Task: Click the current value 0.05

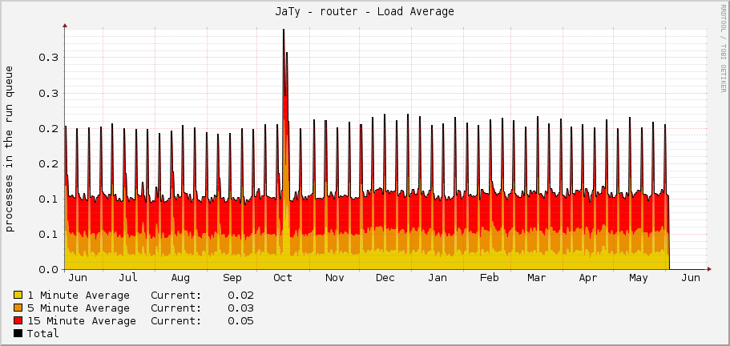Action: click(240, 321)
